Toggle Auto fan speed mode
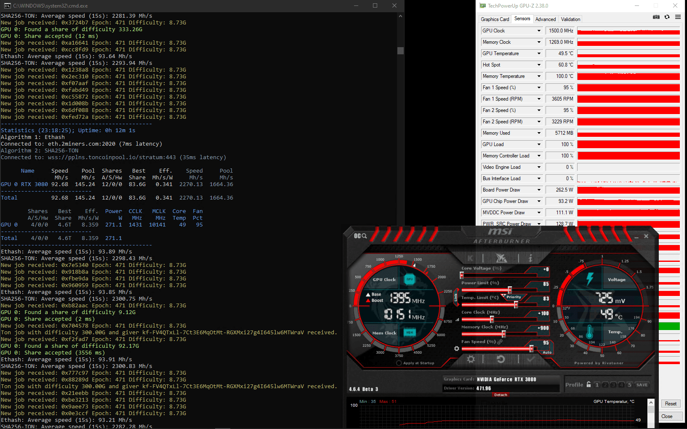The width and height of the screenshot is (687, 429). [x=547, y=352]
